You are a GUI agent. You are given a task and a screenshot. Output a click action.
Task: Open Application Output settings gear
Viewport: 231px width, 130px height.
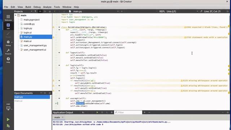[x=112, y=112]
